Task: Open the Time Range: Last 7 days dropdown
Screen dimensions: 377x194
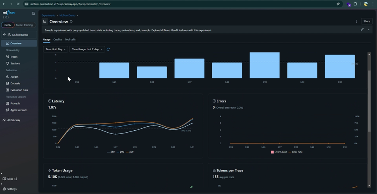Action: [x=87, y=49]
